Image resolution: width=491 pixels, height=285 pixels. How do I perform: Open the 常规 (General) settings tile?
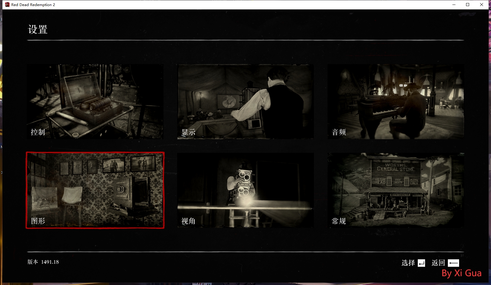396,190
